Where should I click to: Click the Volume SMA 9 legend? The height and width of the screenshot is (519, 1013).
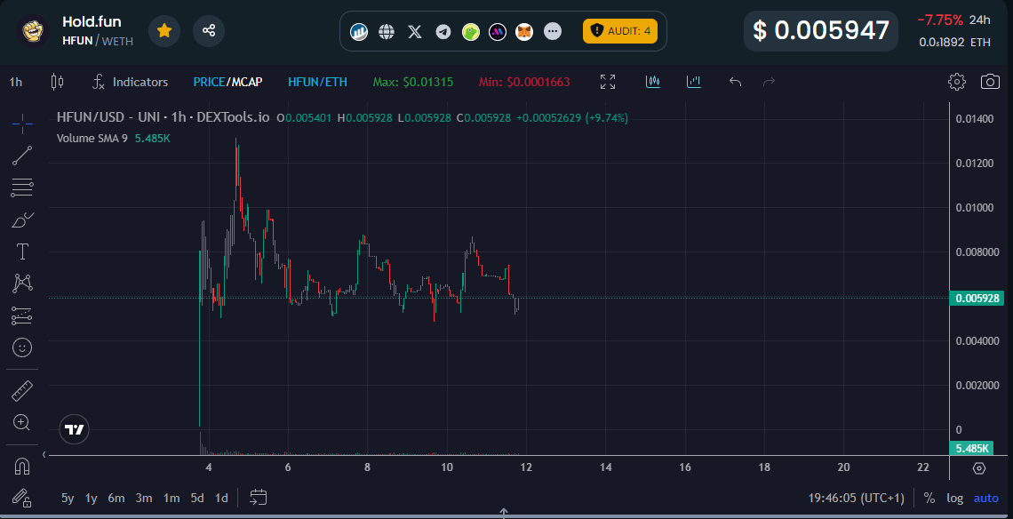point(92,139)
